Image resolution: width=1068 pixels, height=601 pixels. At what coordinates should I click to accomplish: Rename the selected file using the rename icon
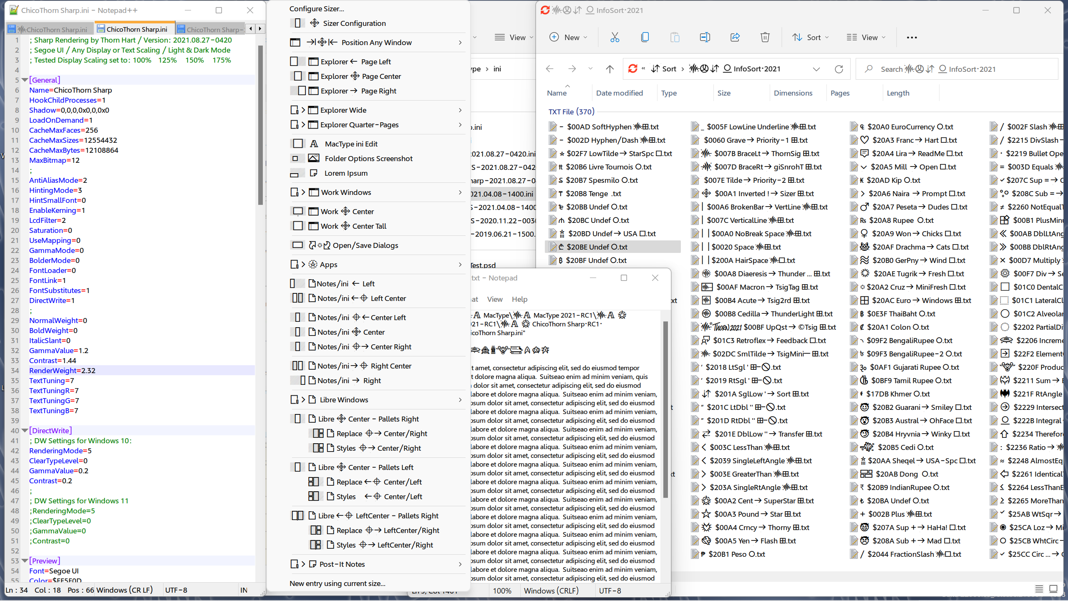click(705, 37)
